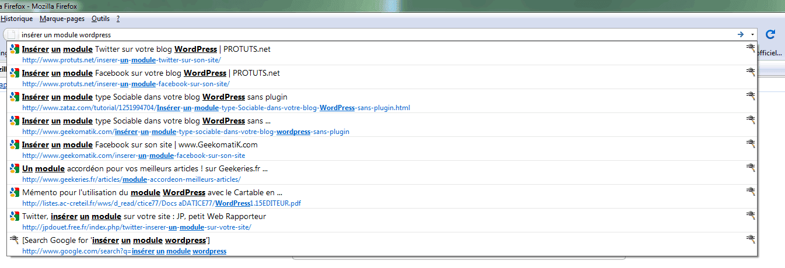Click the search tag icon at the right of the geekomatik Sociable row
This screenshot has width=785, height=268.
click(x=751, y=120)
